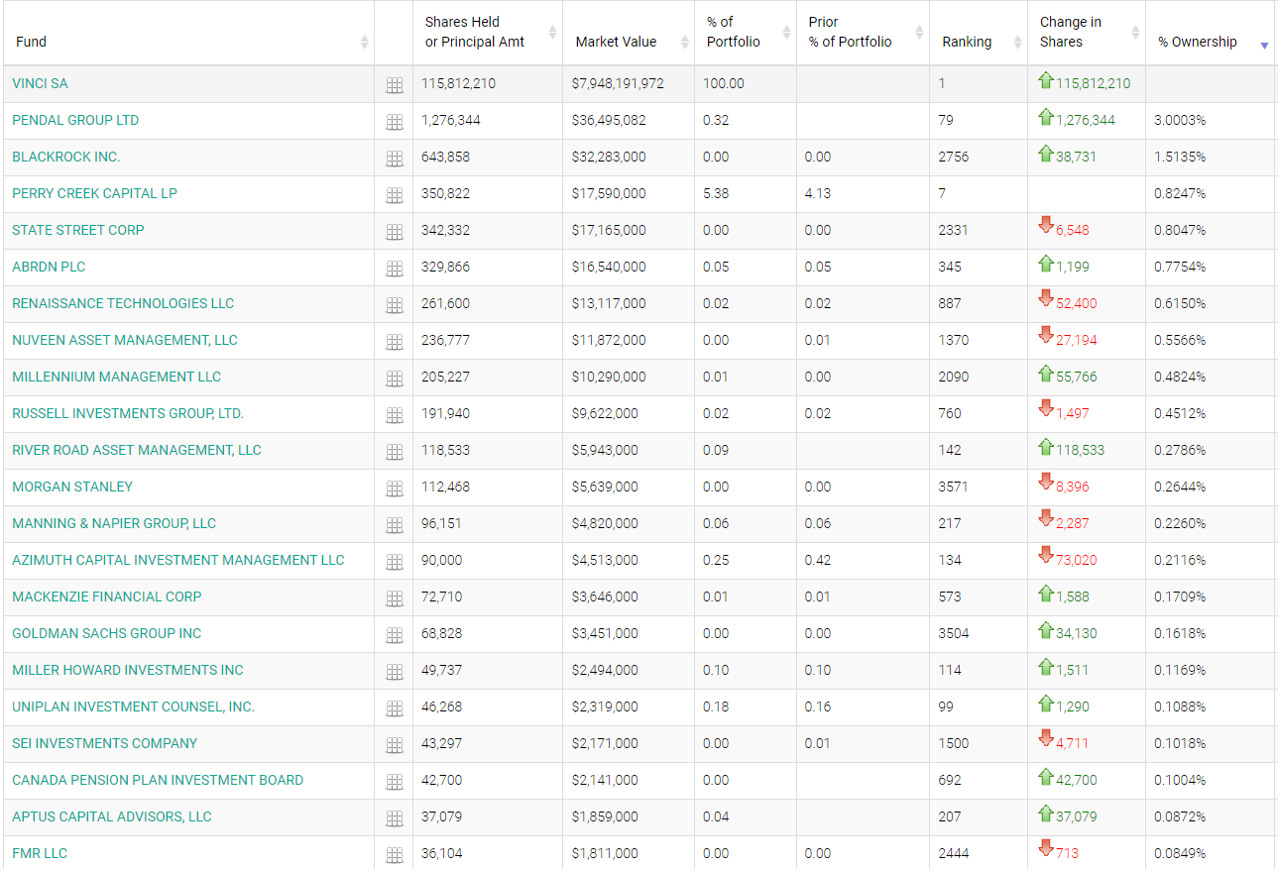The image size is (1278, 869).
Task: Open the grid icon in ABRDN PLC row
Action: click(x=394, y=270)
